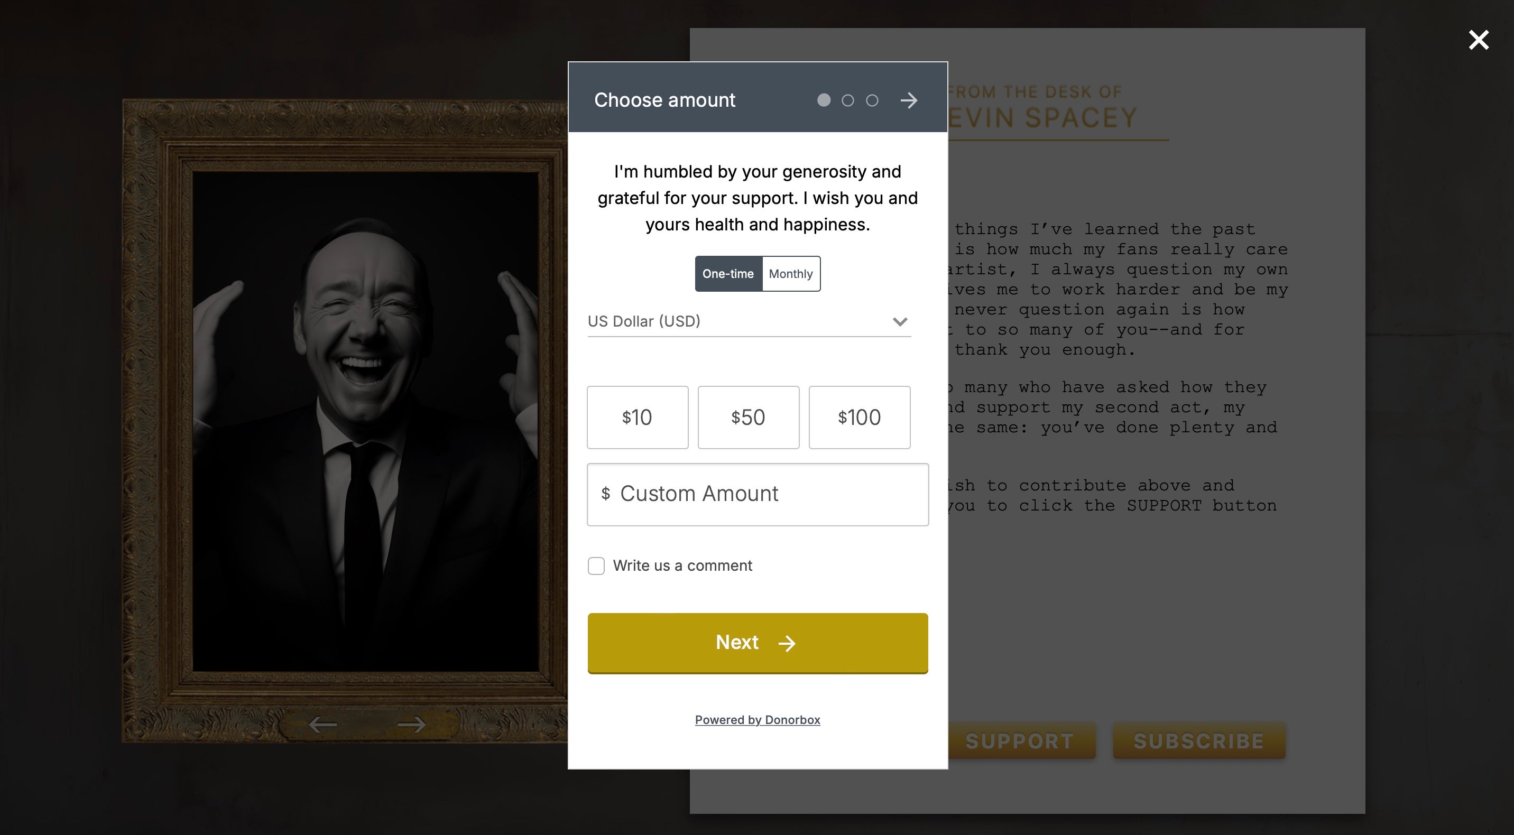Viewport: 1514px width, 835px height.
Task: Jump to the third step dot
Action: (x=872, y=100)
